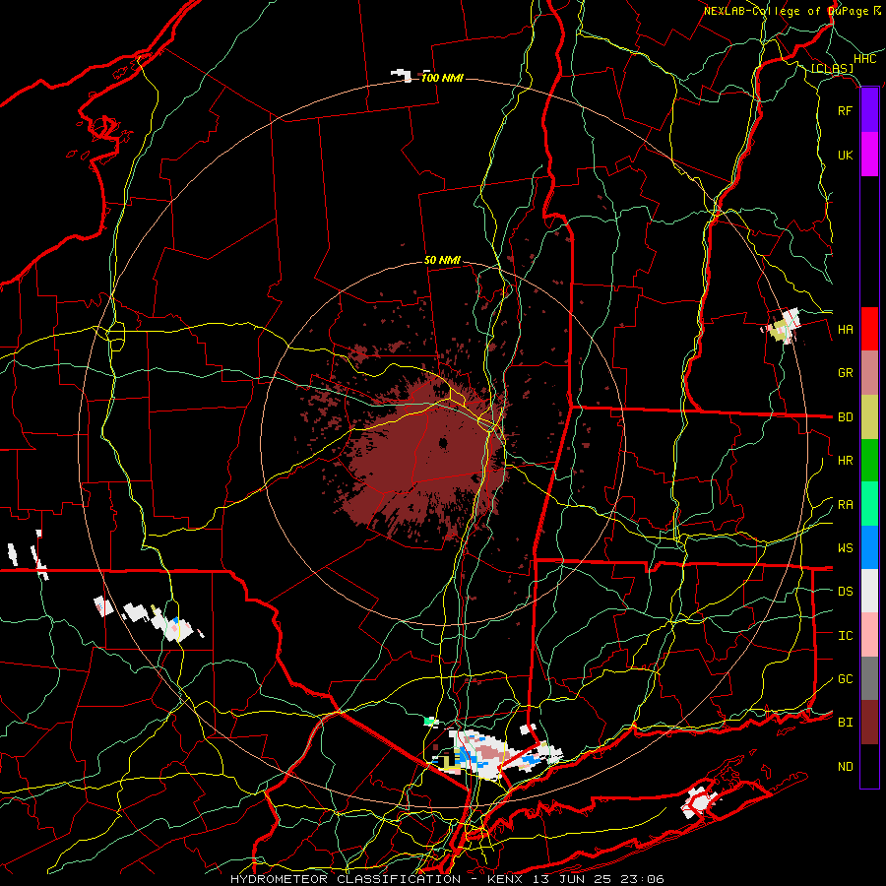Select the GR rose legend swatch
This screenshot has width=886, height=886.
pos(869,372)
